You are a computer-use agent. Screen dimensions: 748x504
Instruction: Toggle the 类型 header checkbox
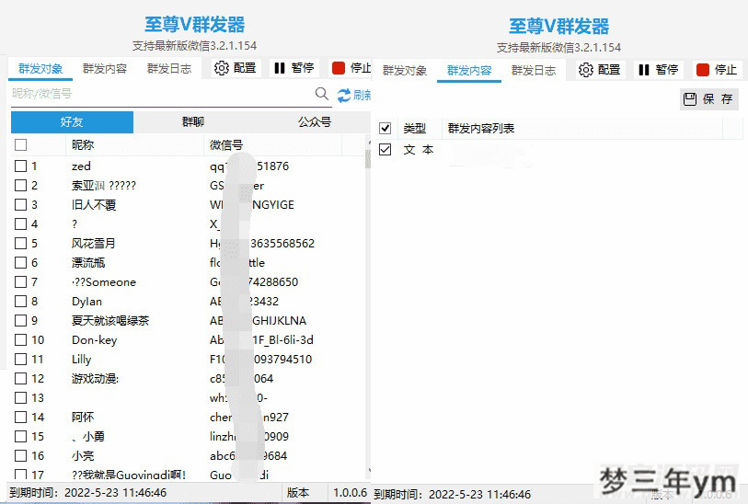385,128
